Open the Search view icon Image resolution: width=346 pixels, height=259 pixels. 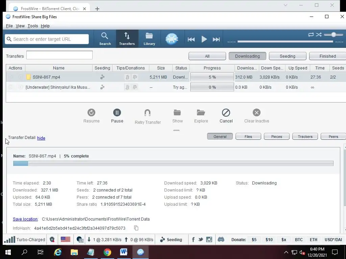tap(105, 39)
